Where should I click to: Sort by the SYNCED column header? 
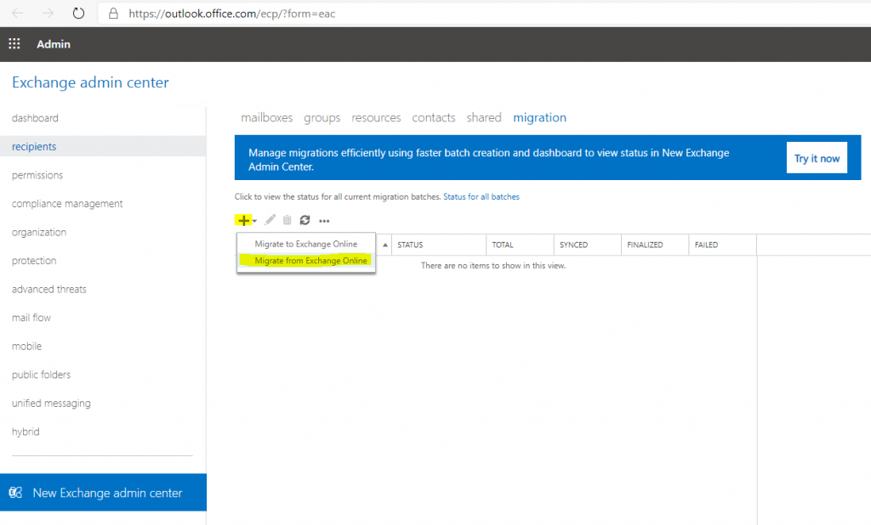coord(588,245)
